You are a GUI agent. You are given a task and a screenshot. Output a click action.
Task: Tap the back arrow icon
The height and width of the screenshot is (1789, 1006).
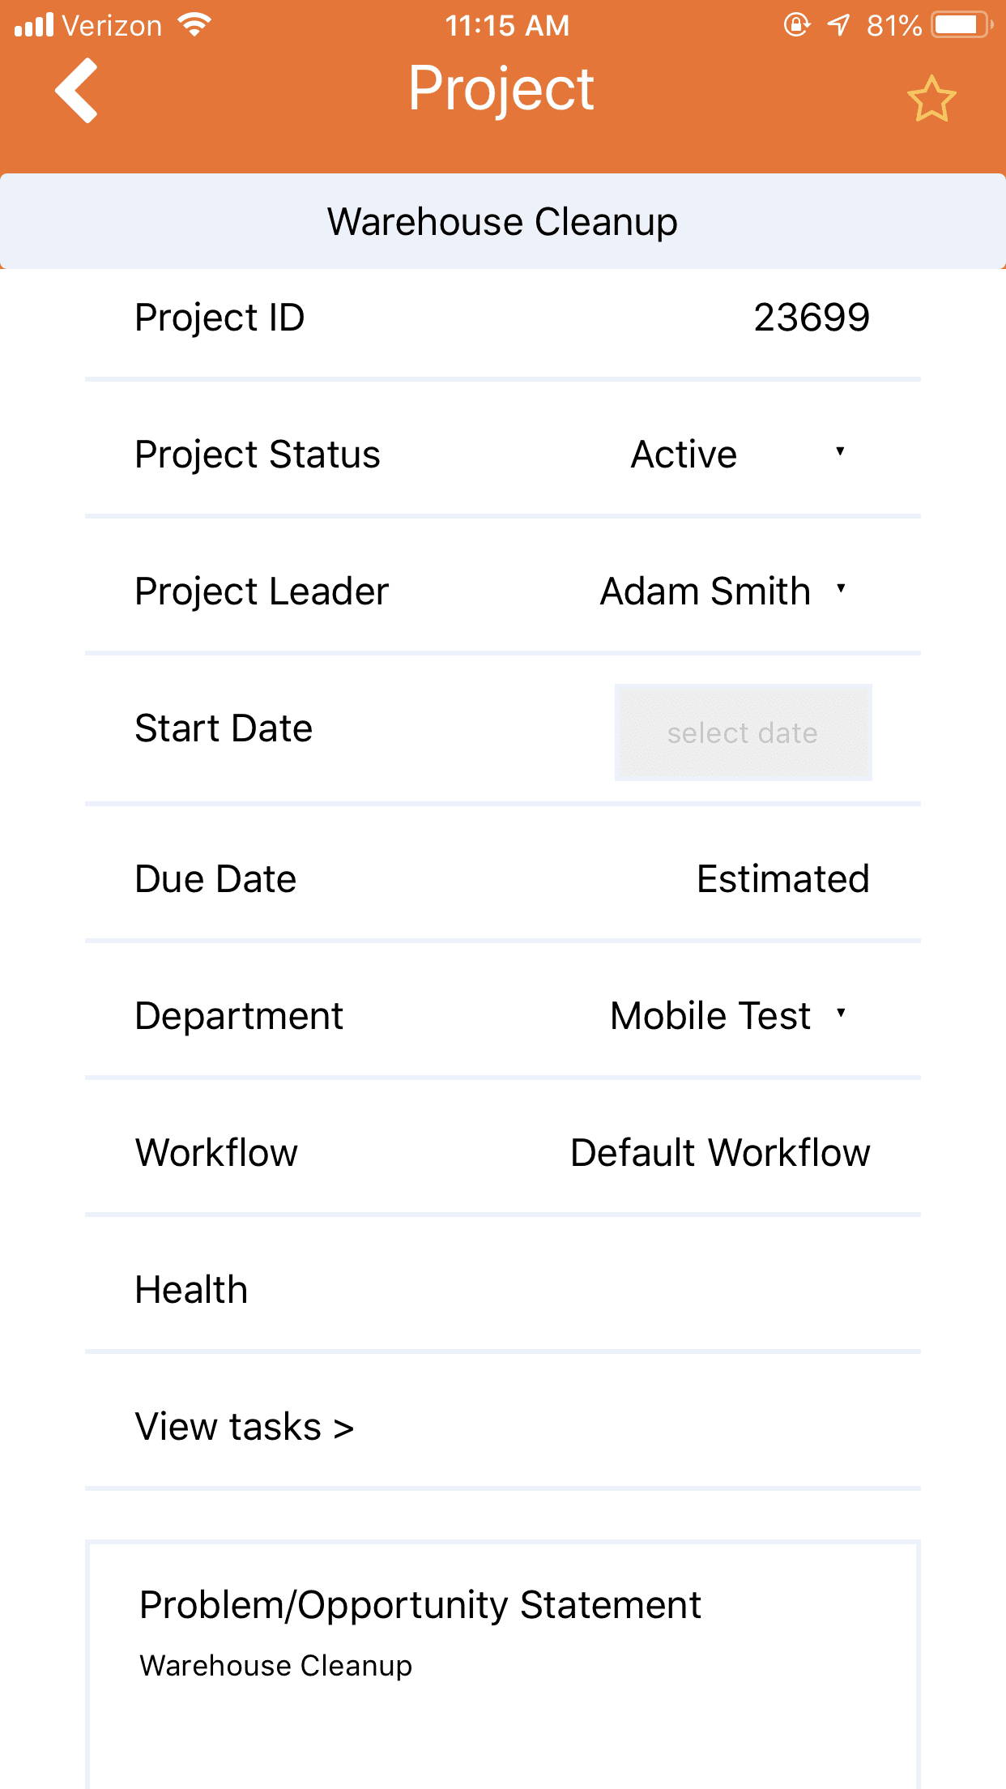pos(77,91)
